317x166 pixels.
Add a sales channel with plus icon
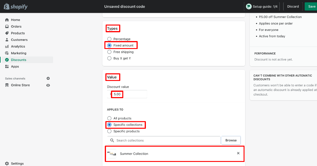tap(48, 78)
